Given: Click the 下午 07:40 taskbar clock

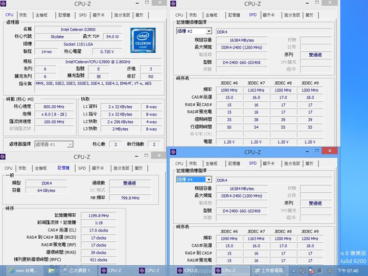Looking at the screenshot, I should click(x=348, y=271).
